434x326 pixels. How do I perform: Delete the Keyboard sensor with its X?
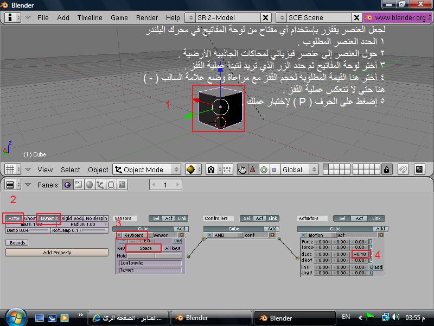(119, 235)
